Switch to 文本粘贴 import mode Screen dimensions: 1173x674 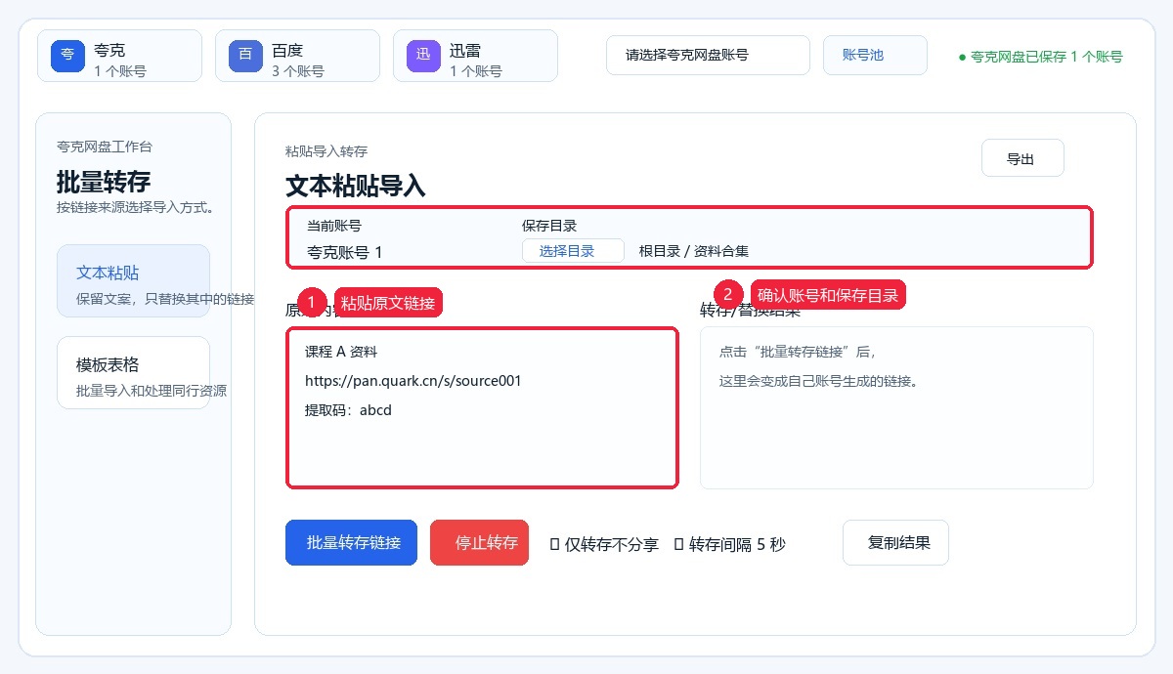click(x=133, y=281)
